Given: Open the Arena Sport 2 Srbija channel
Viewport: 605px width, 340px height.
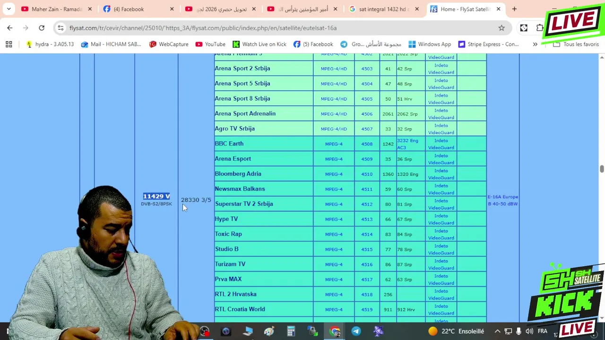Looking at the screenshot, I should [242, 68].
